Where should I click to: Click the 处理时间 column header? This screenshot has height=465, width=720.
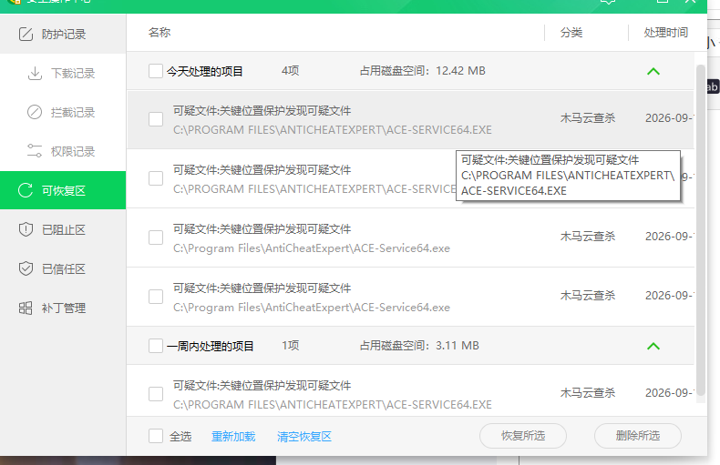click(666, 33)
